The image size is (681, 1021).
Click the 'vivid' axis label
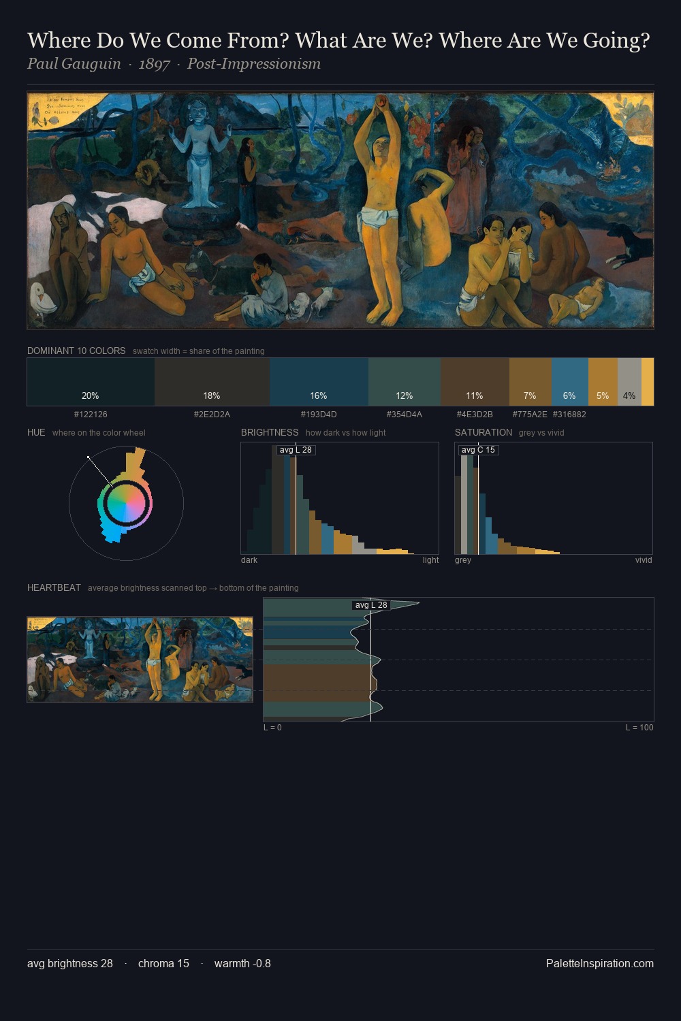coord(644,560)
